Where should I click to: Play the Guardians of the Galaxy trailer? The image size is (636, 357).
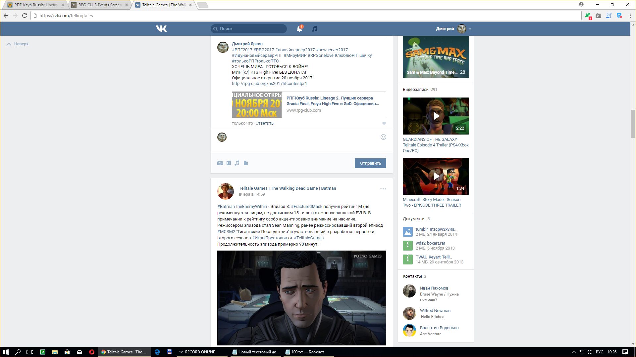tap(436, 116)
